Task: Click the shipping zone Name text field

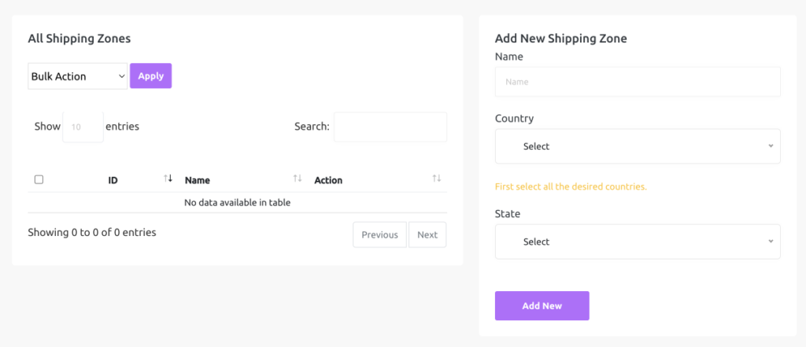Action: point(638,82)
